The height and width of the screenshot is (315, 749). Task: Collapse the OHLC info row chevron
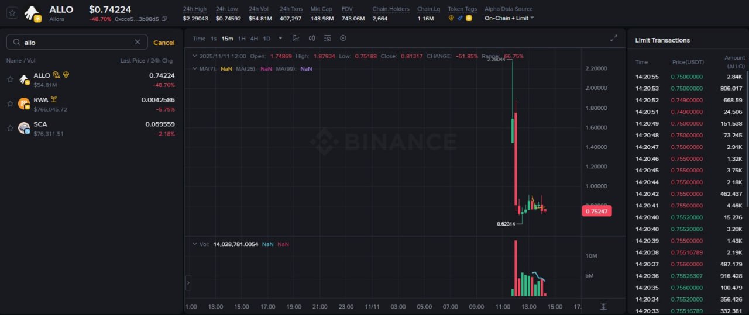pos(194,57)
